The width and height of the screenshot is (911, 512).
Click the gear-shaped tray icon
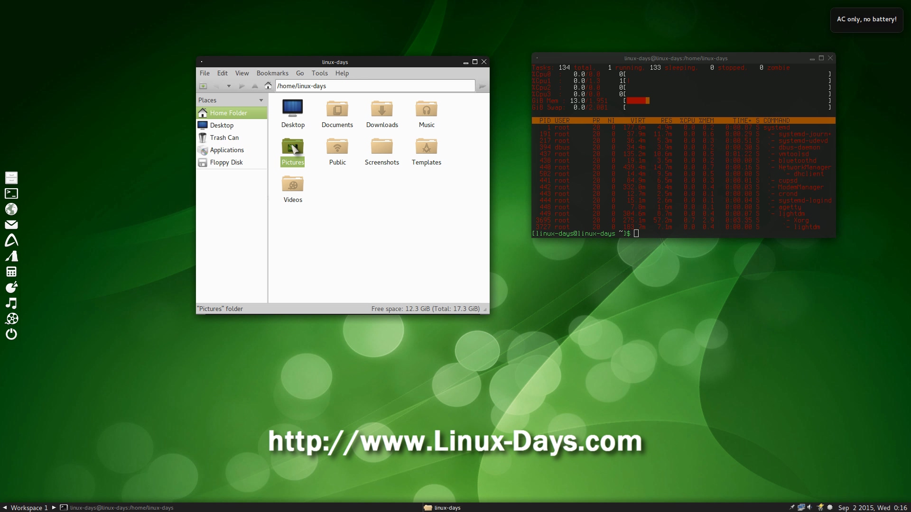pos(830,507)
